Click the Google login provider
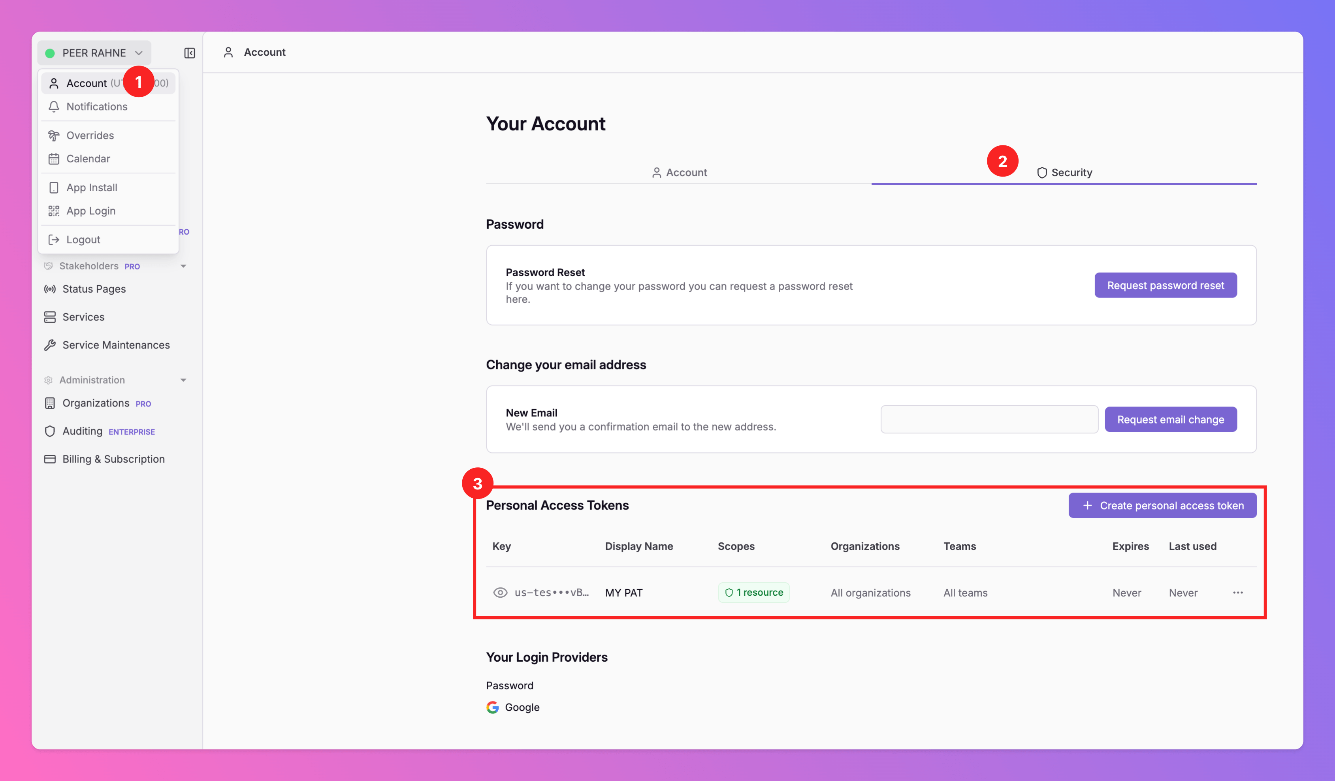The width and height of the screenshot is (1335, 781). pyautogui.click(x=513, y=708)
